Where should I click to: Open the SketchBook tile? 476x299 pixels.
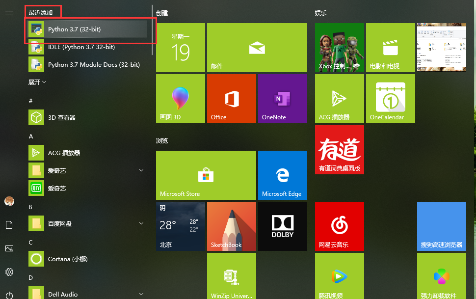click(232, 226)
